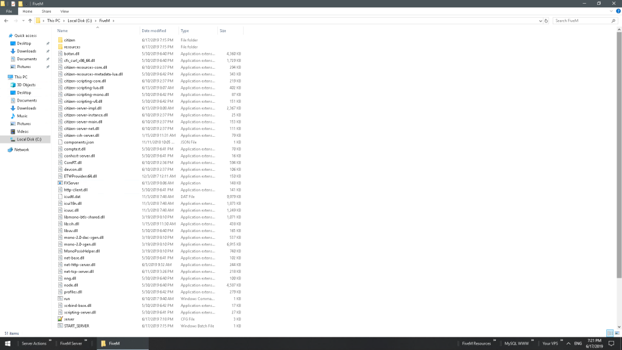The image size is (622, 350).
Task: Open This PC from the navigation pane
Action: [21, 77]
